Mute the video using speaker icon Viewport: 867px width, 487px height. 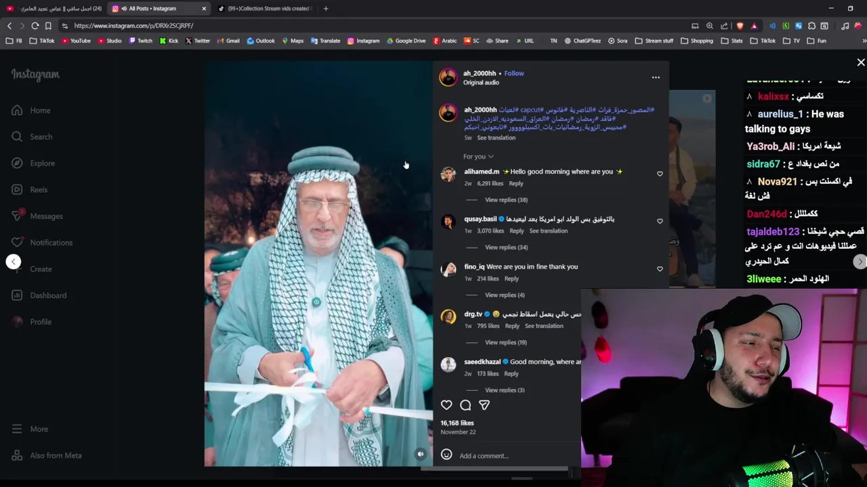point(421,455)
